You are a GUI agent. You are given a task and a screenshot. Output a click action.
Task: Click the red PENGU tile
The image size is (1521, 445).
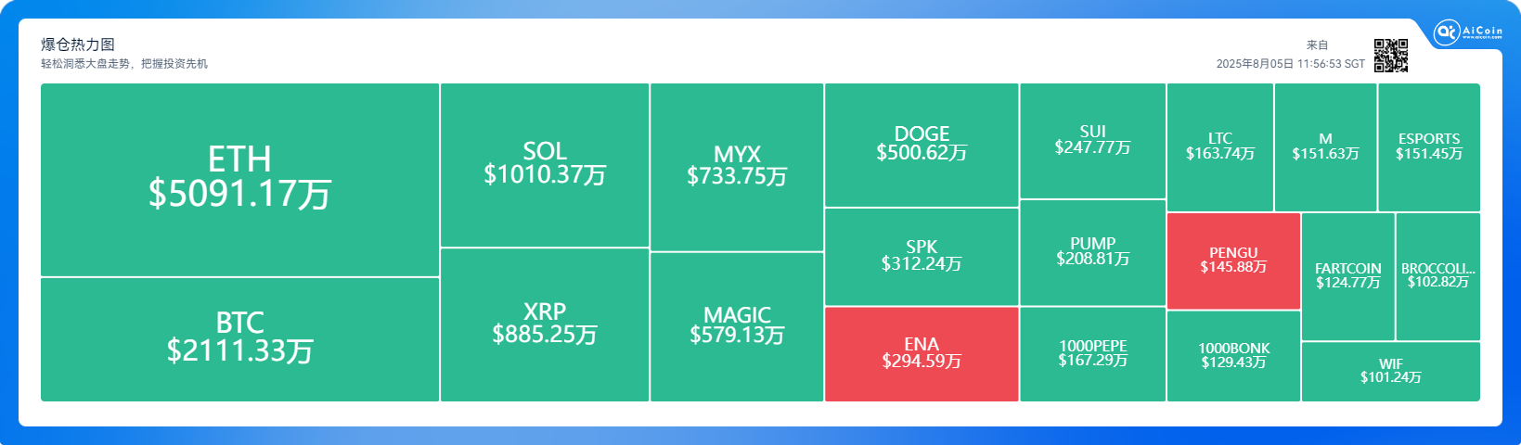point(1233,261)
